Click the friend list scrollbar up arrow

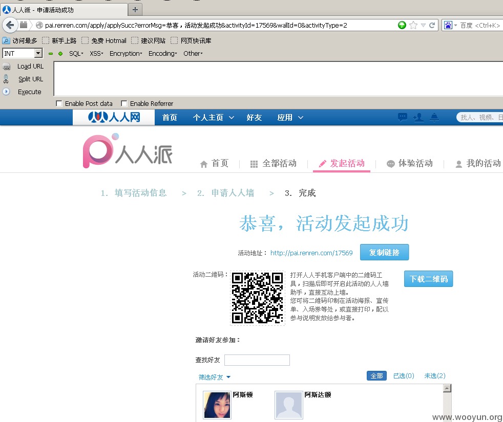point(447,388)
